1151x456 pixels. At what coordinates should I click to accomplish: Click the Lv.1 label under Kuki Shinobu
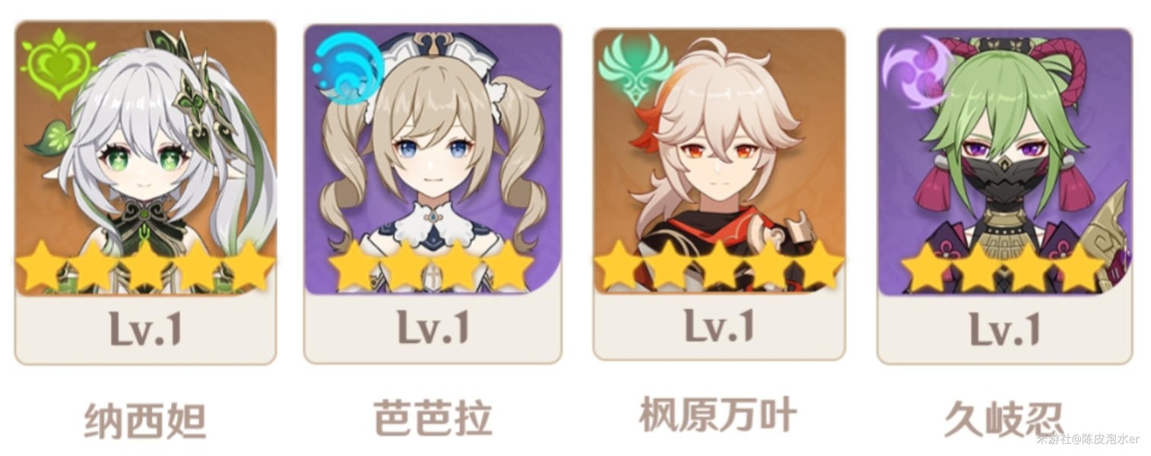coord(1004,328)
